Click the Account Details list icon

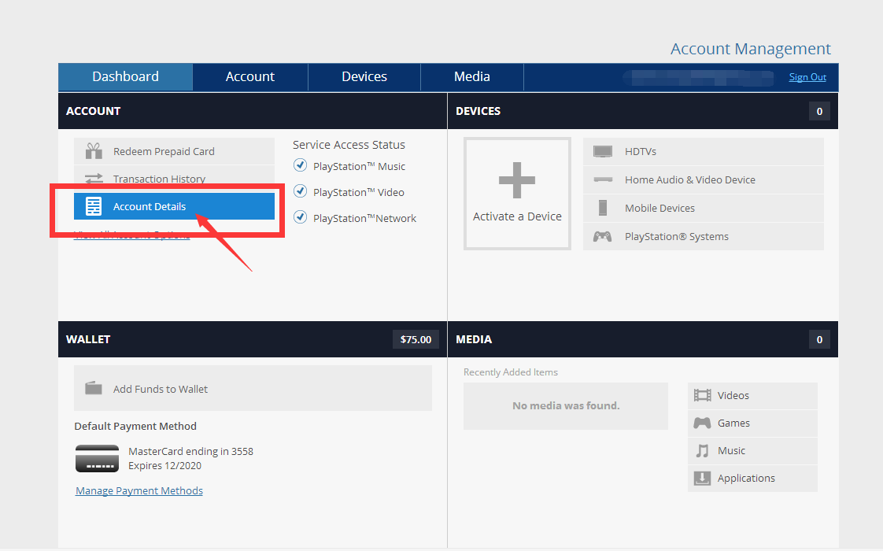(x=94, y=206)
